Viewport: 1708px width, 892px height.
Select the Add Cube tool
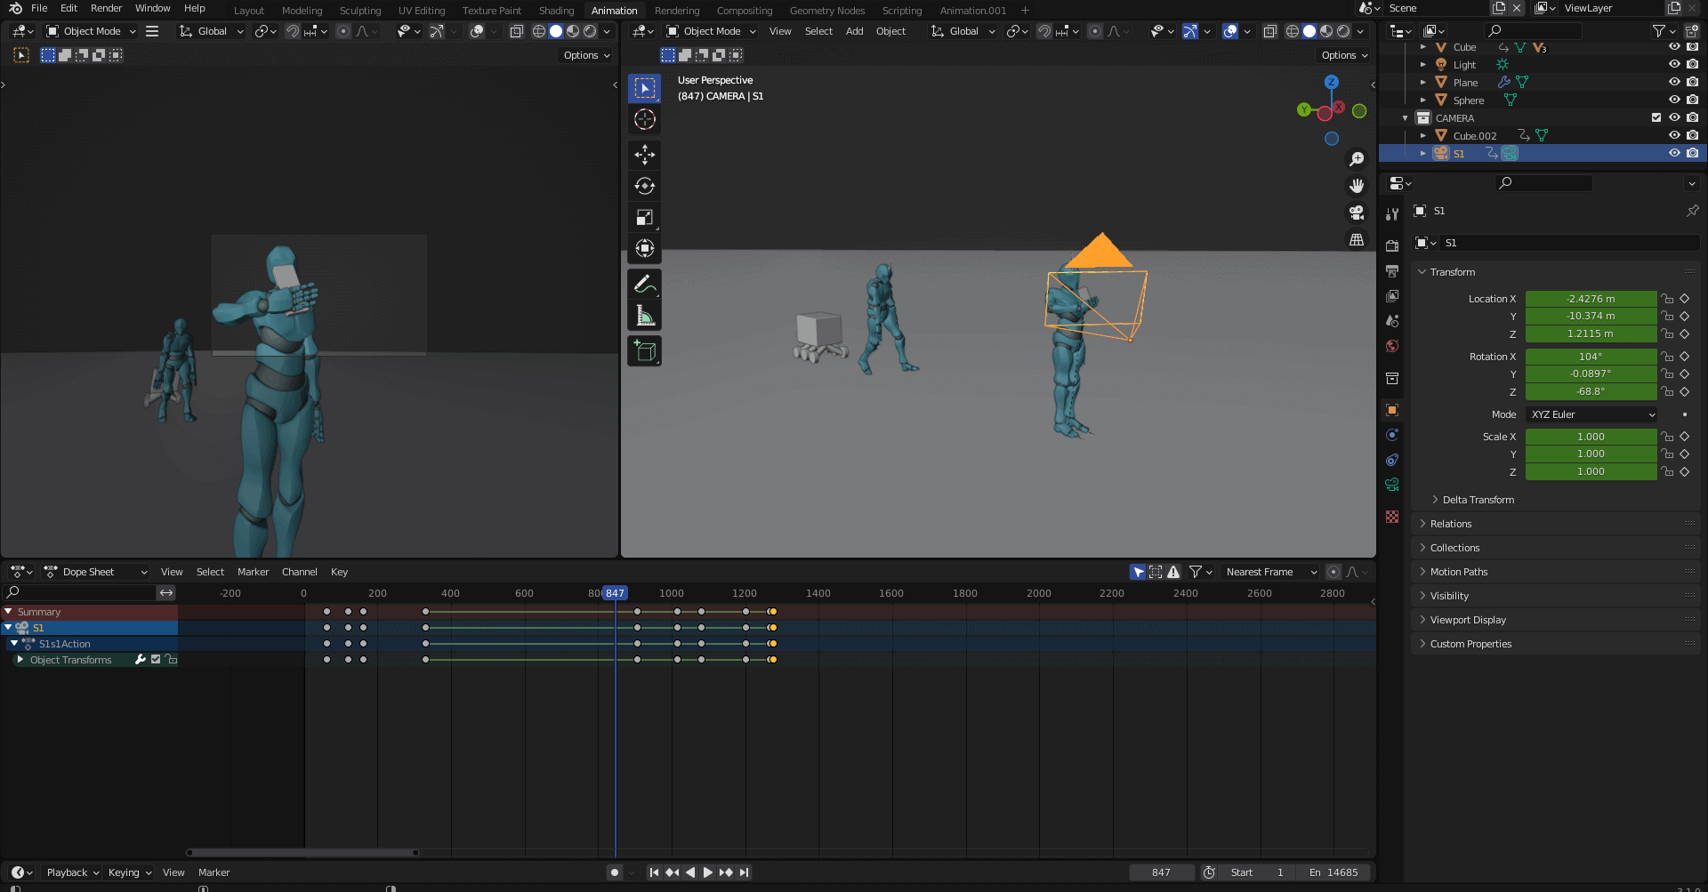(x=645, y=351)
